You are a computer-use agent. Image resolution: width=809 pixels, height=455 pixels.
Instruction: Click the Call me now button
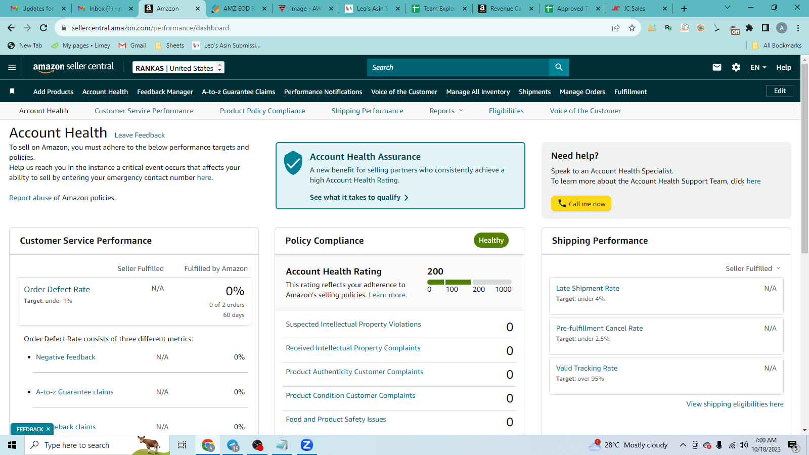(581, 203)
